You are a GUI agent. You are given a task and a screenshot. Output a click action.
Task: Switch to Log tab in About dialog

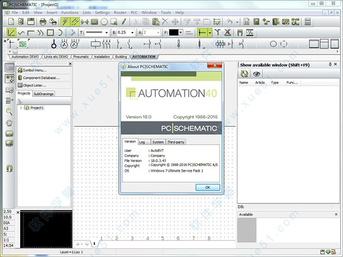point(143,142)
